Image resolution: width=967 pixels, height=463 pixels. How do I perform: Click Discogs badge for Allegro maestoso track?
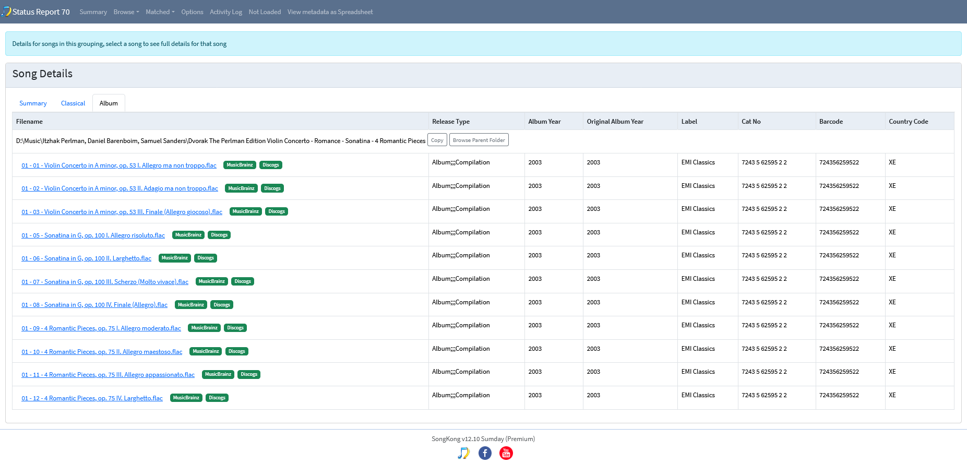coord(236,351)
